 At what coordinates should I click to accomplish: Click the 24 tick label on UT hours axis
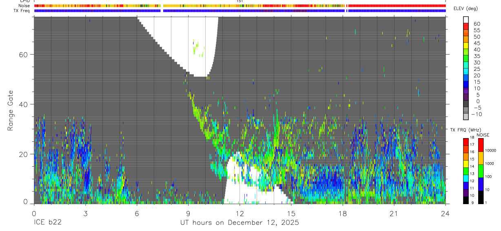(446, 213)
